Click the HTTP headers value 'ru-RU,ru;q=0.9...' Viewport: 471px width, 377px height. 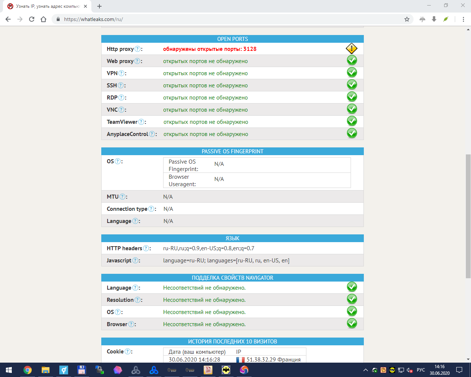click(x=209, y=248)
